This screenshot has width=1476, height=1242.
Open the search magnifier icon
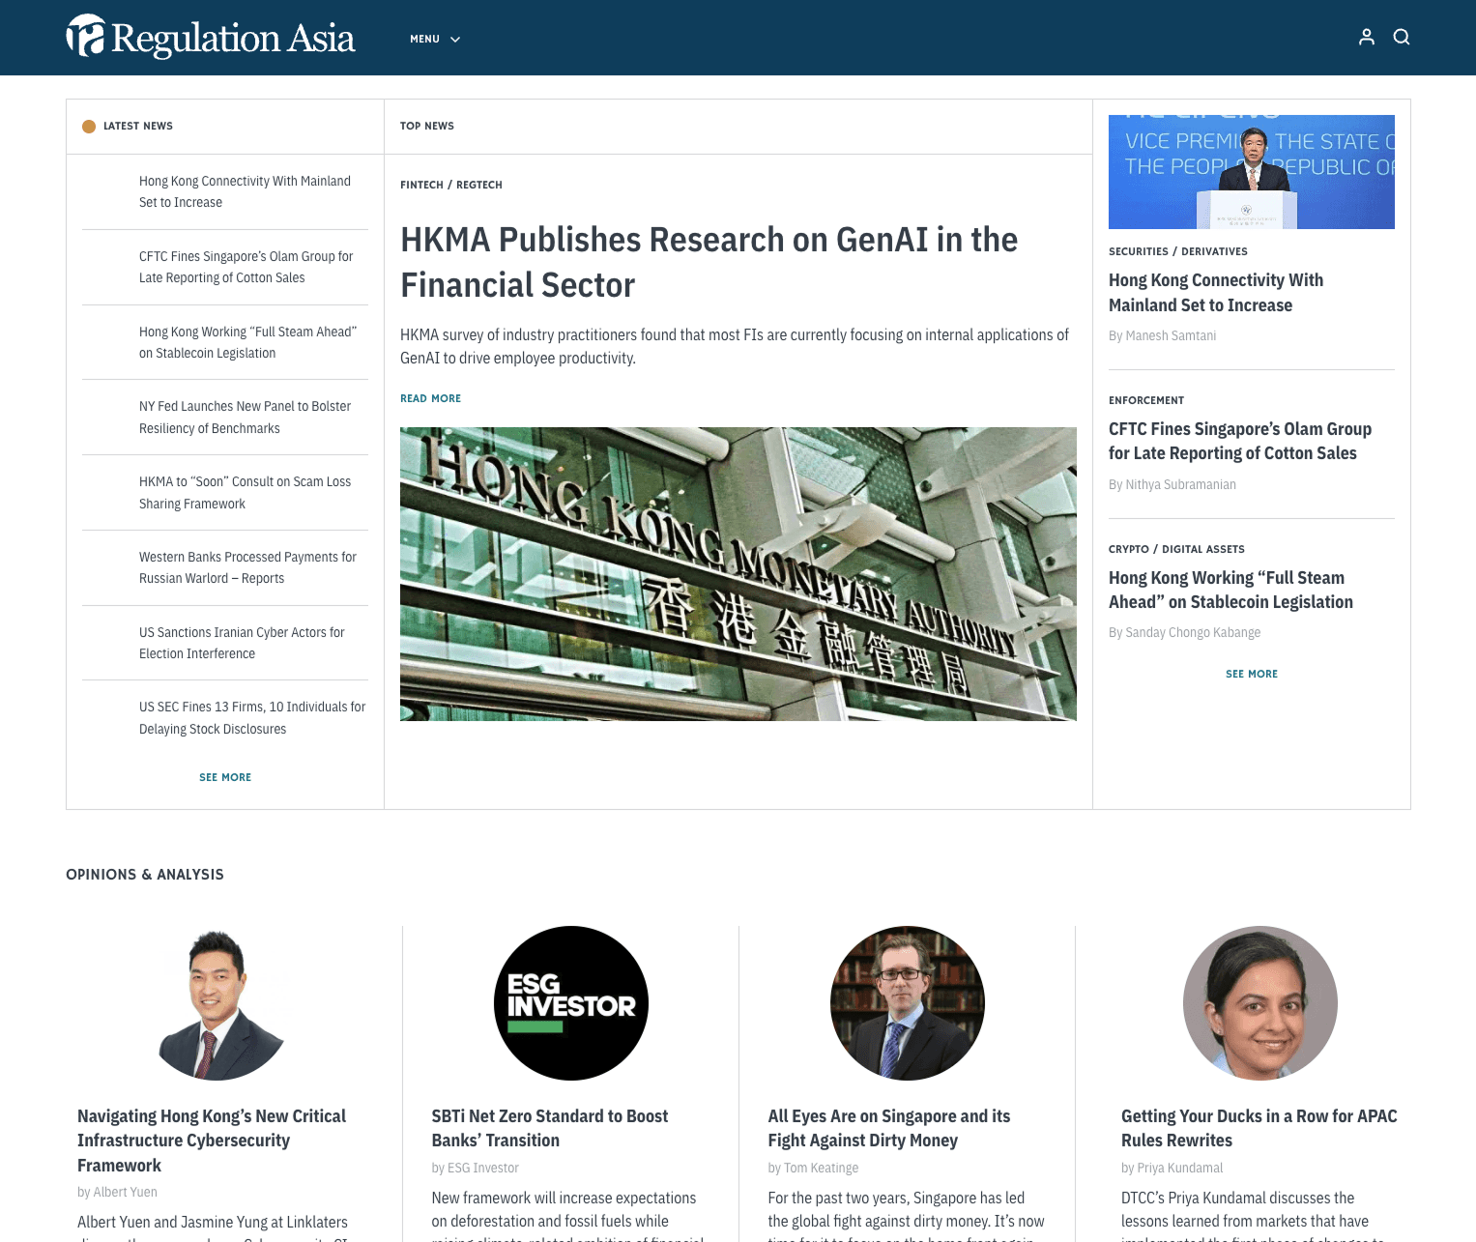[x=1402, y=37]
